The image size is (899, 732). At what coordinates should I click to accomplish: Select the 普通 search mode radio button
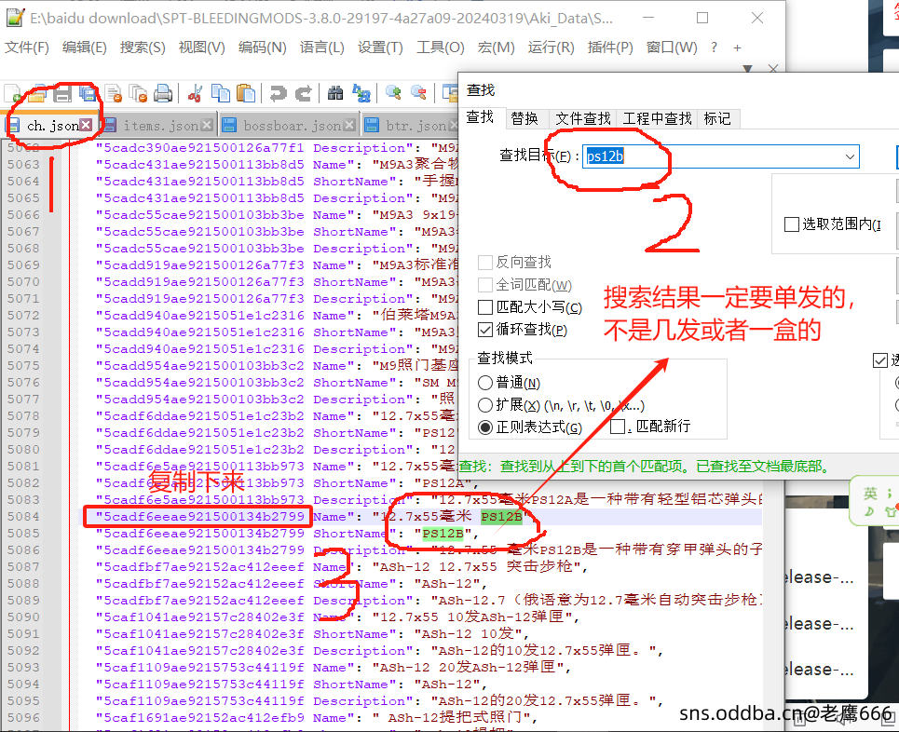click(x=484, y=383)
